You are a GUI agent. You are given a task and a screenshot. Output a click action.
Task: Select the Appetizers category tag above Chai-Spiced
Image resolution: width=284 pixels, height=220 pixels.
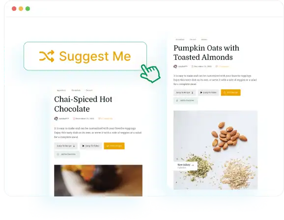(61, 90)
